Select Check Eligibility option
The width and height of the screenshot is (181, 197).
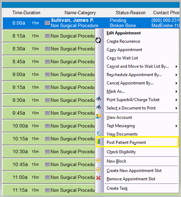click(x=121, y=152)
